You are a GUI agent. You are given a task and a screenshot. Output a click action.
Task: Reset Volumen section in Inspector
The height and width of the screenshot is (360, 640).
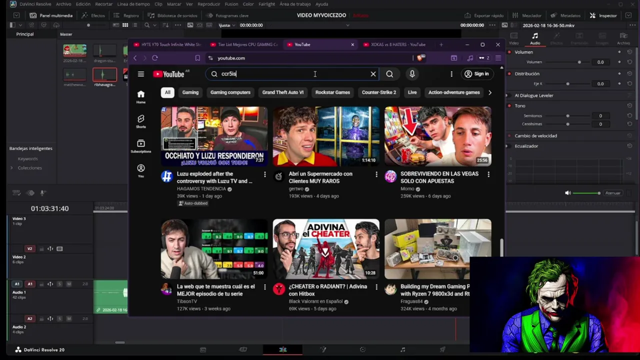tap(629, 52)
